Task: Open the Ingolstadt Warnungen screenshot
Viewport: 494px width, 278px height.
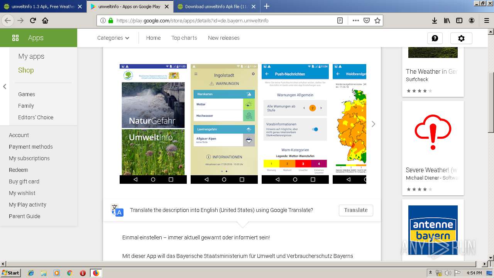Action: (224, 124)
